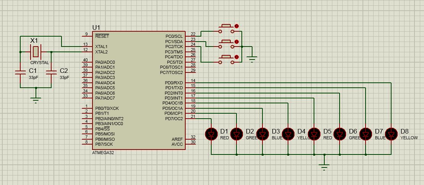This screenshot has width=424, height=185.
Task: Click ground symbol next to push buttons
Action: tap(252, 59)
